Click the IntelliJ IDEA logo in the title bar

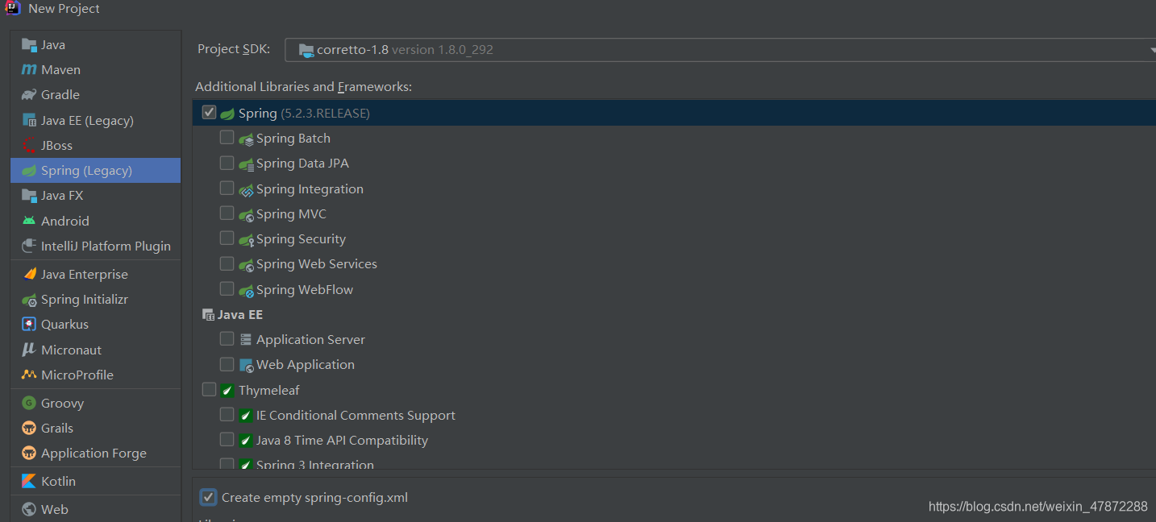point(14,8)
